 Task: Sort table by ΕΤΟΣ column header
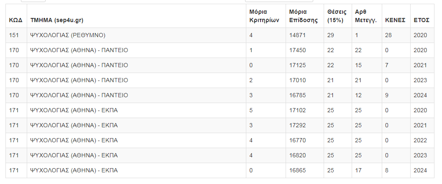(x=422, y=20)
